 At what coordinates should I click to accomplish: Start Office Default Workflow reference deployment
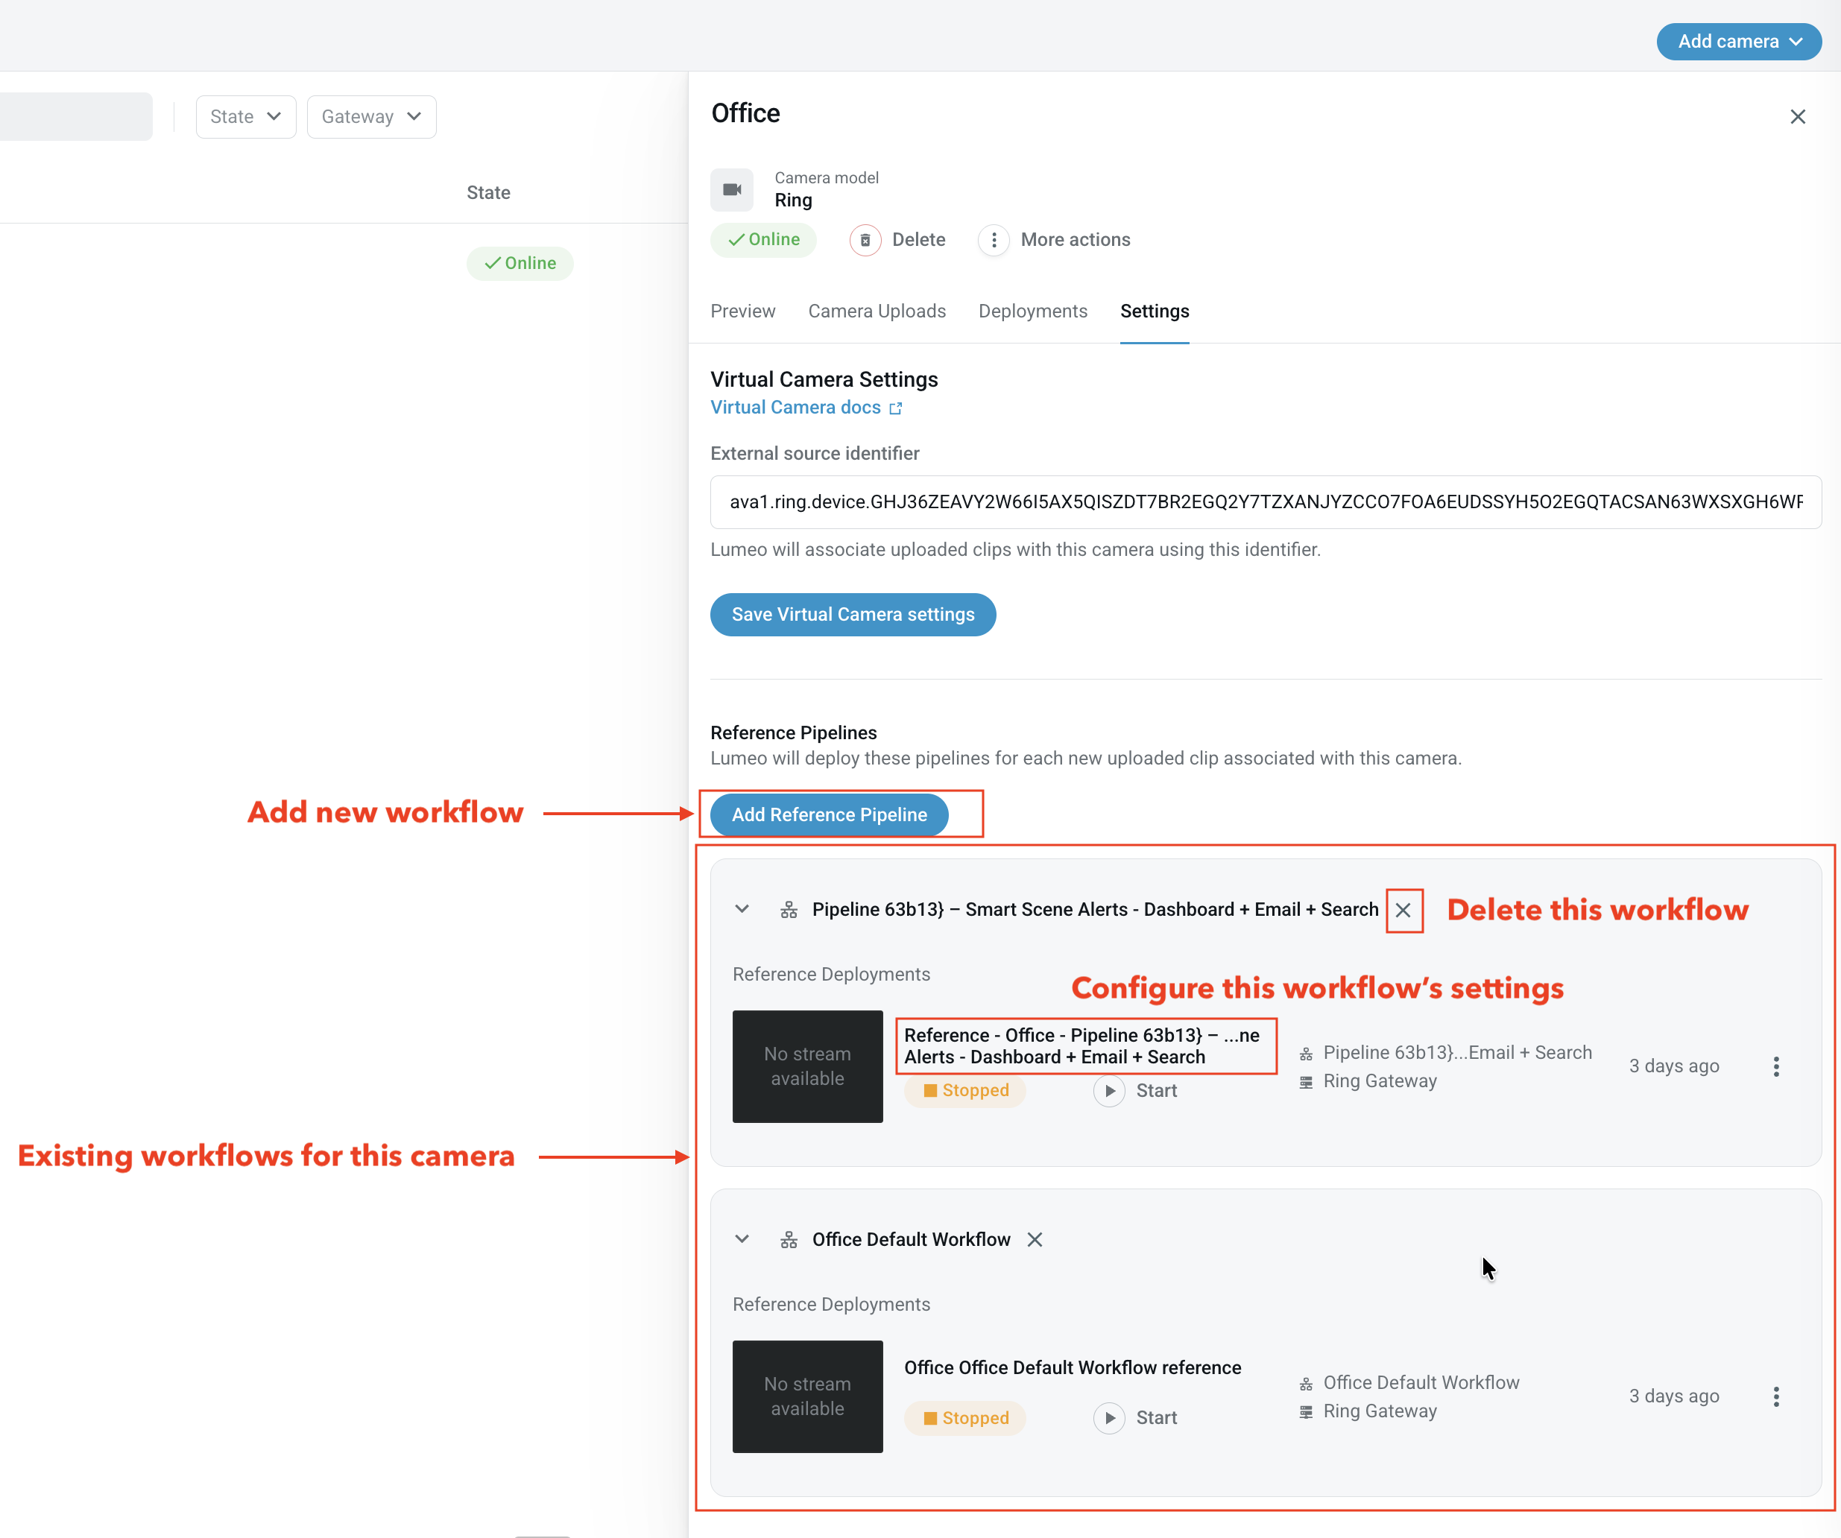point(1109,1417)
